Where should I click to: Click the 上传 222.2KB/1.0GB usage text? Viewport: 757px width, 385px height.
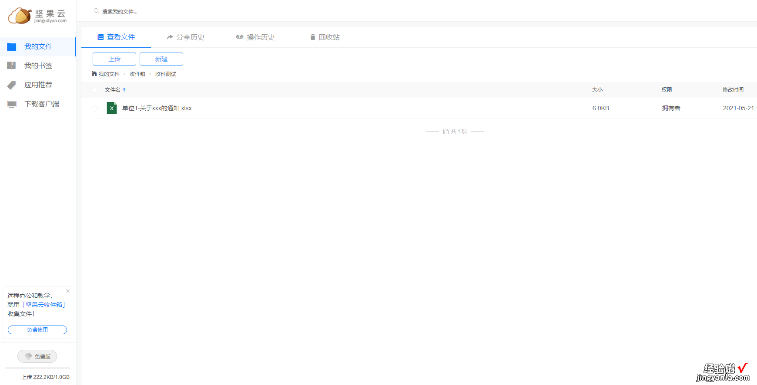46,377
